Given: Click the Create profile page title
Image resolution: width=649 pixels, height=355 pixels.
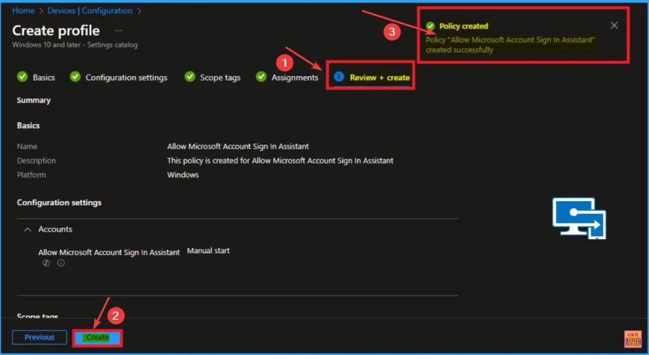Looking at the screenshot, I should (x=56, y=30).
